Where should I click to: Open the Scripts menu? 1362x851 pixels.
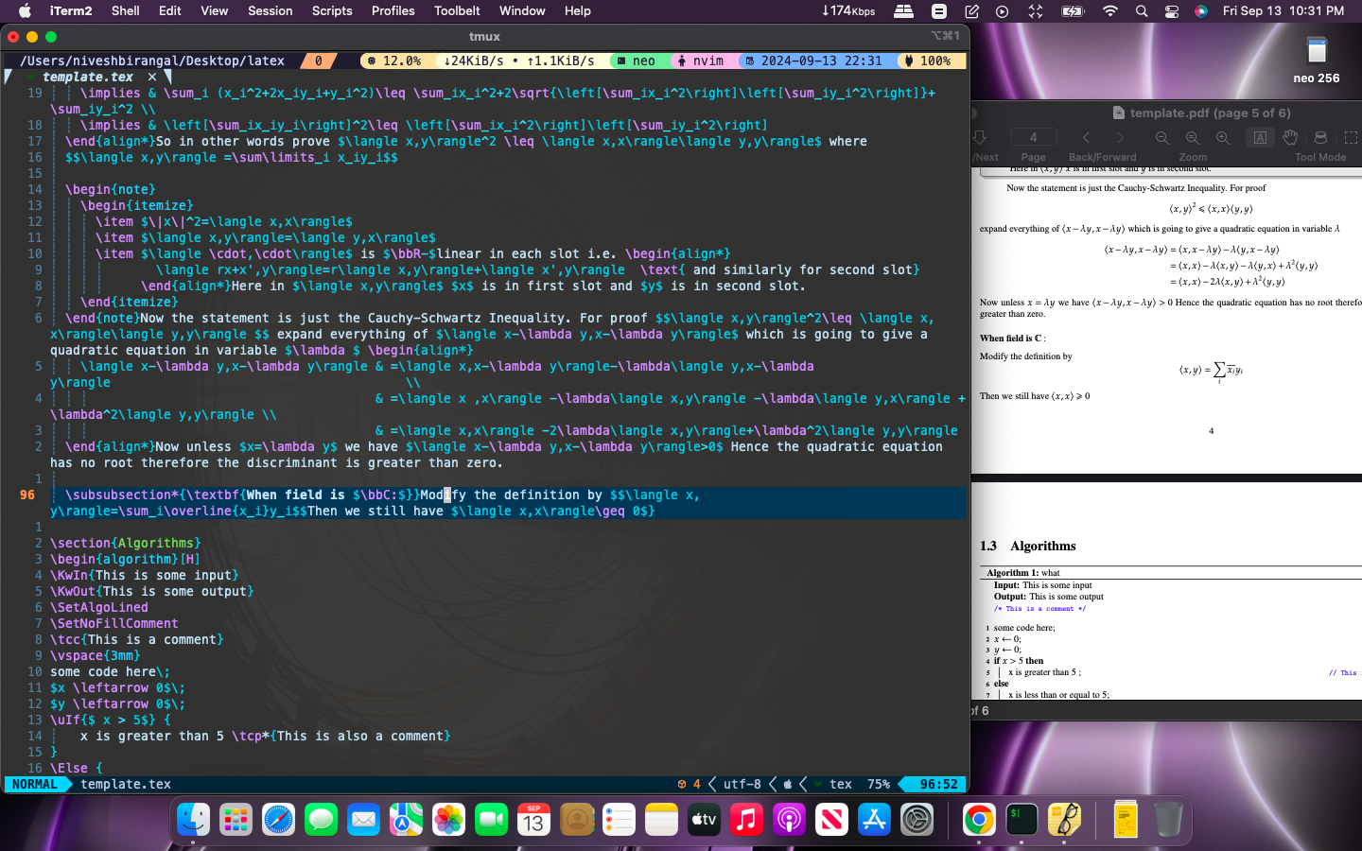pyautogui.click(x=332, y=10)
